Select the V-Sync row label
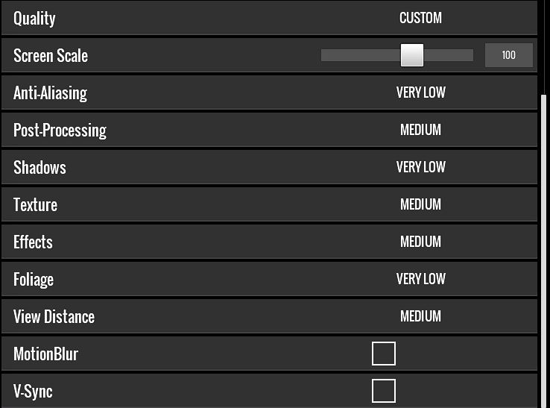 pyautogui.click(x=33, y=391)
